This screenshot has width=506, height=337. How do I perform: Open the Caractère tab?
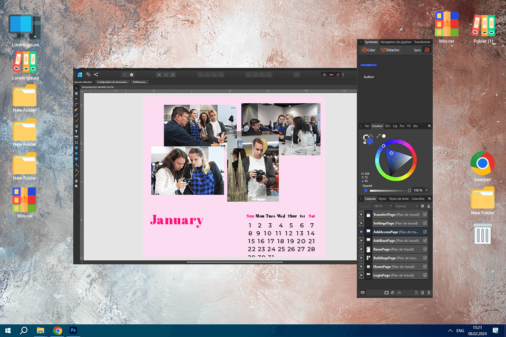click(x=418, y=199)
